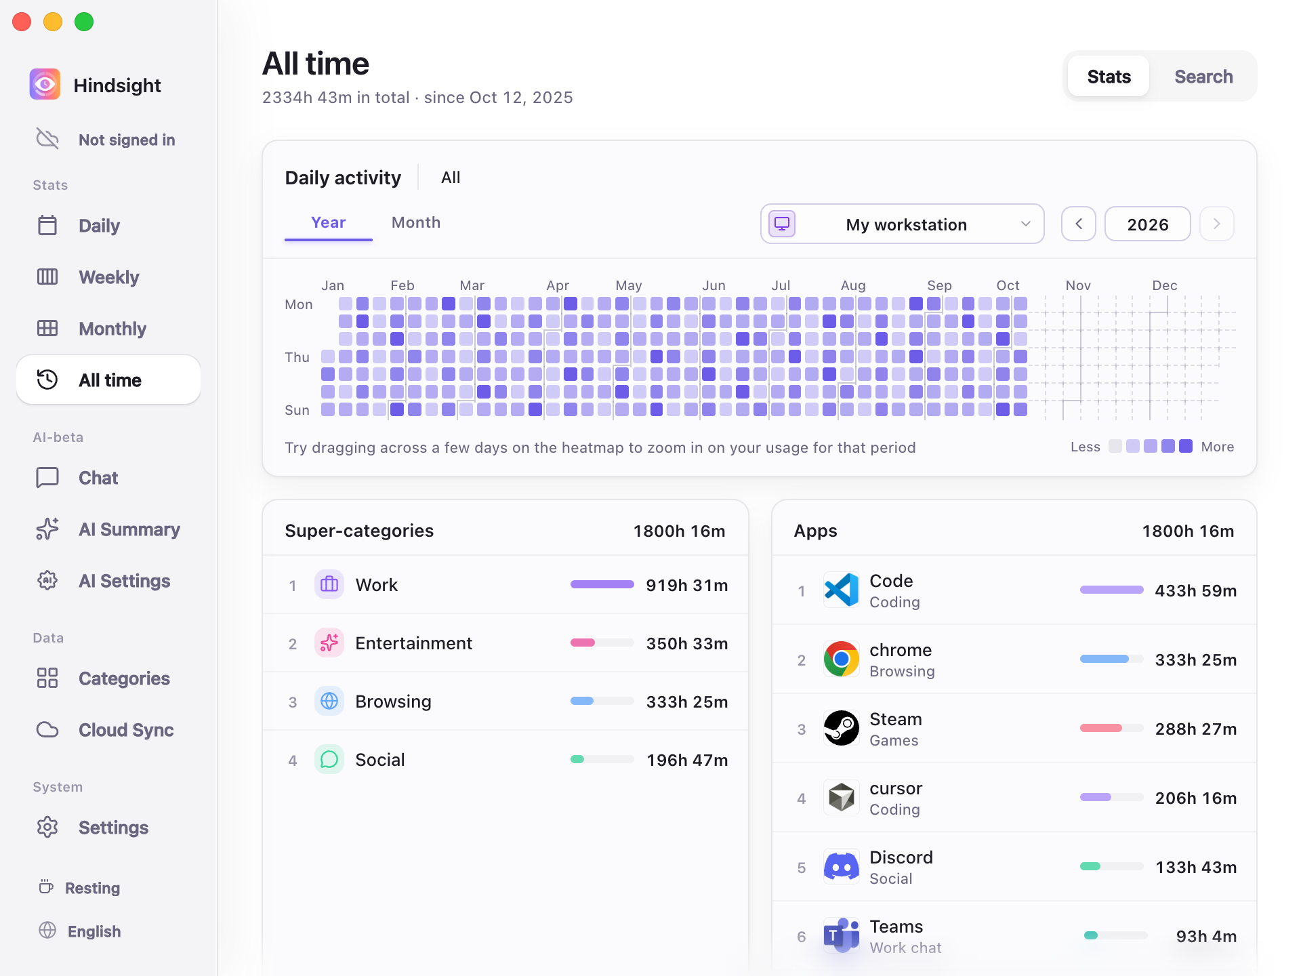Image resolution: width=1301 pixels, height=976 pixels.
Task: Click the 2026 year field
Action: click(1147, 224)
